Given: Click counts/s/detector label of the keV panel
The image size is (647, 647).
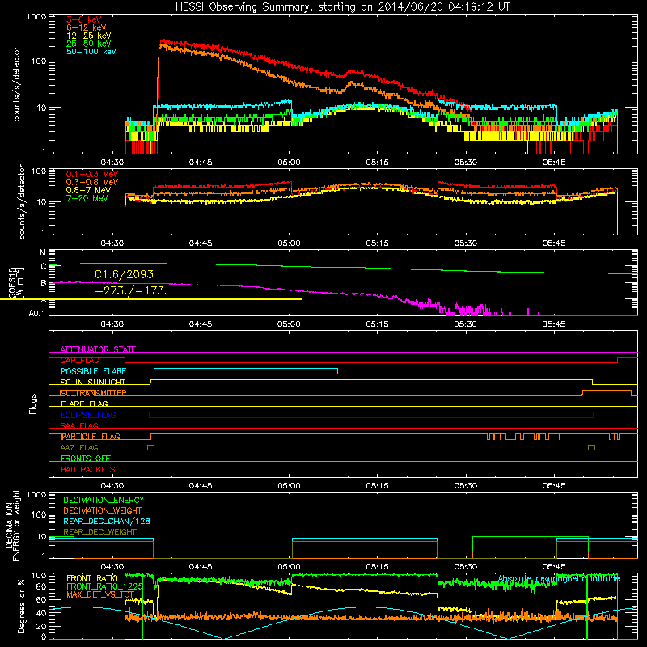Looking at the screenshot, I should tap(16, 84).
